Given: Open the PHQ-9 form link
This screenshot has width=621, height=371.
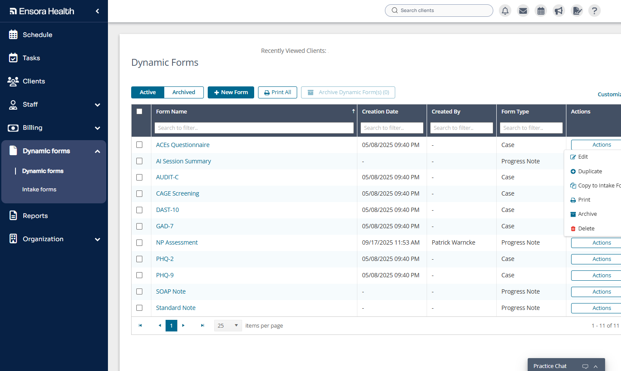Looking at the screenshot, I should coord(165,275).
